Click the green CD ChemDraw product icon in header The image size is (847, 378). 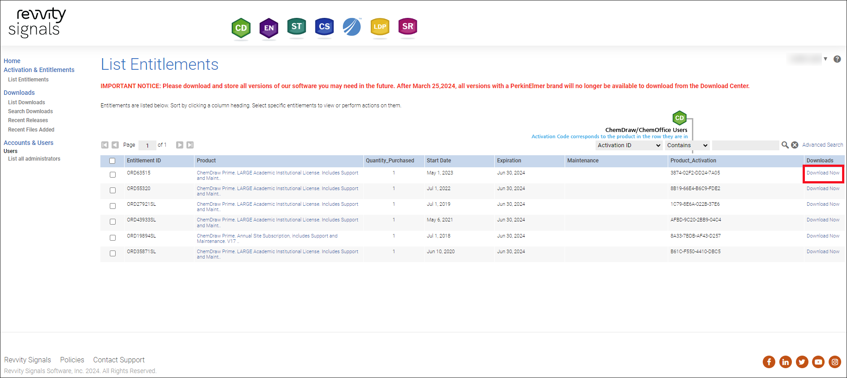(241, 28)
